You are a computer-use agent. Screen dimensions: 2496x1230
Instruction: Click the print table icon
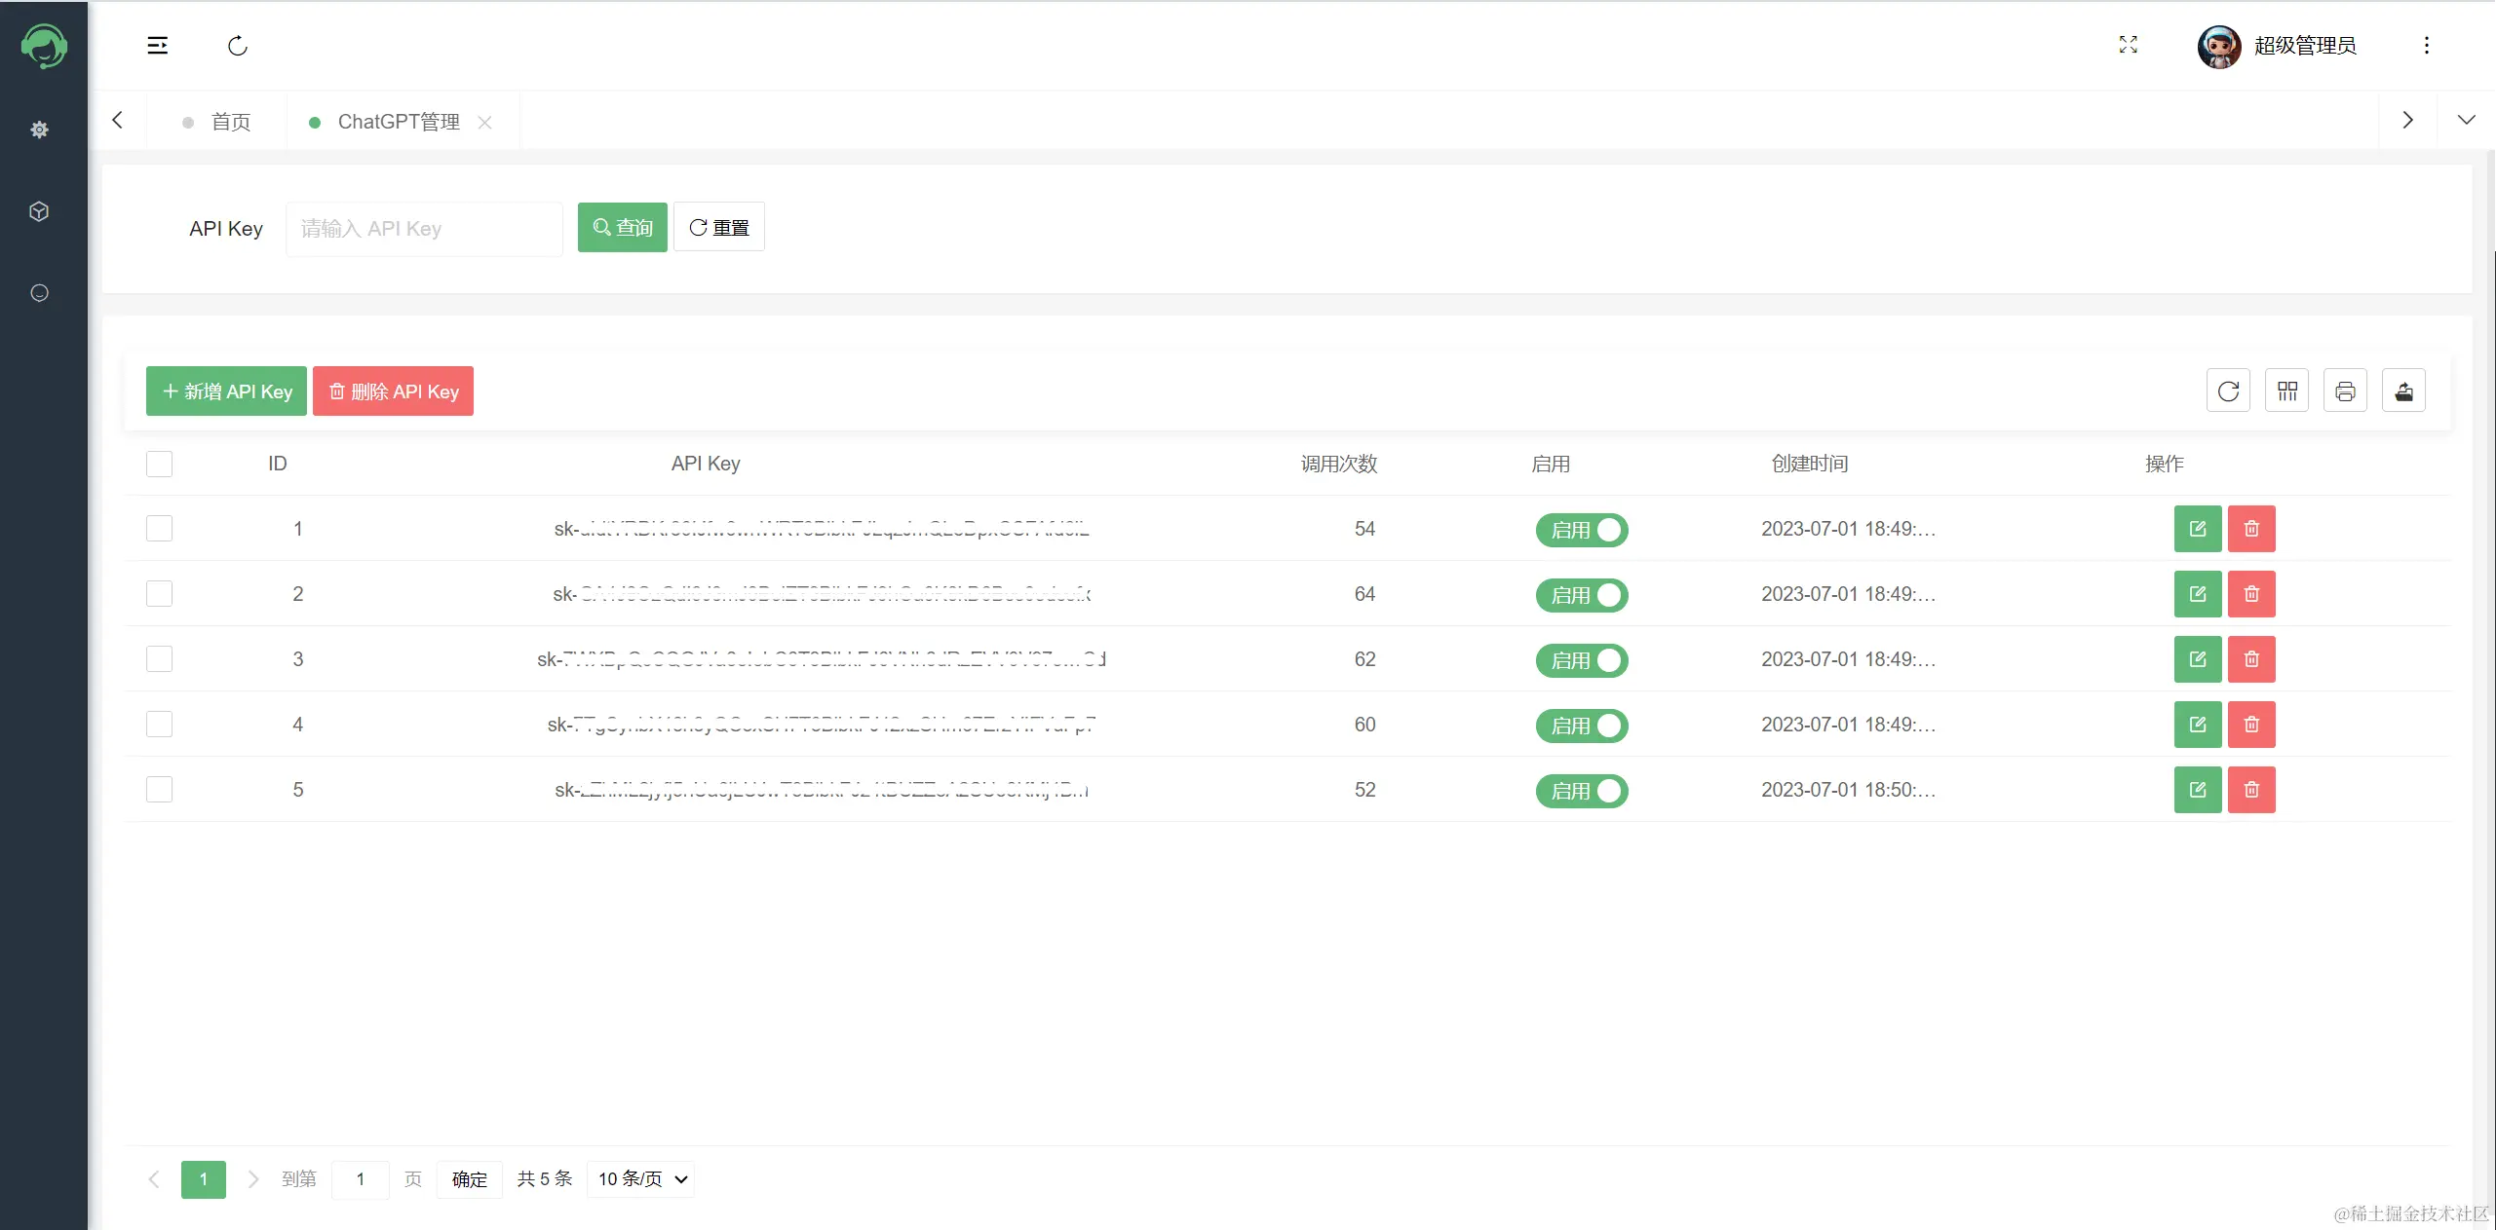pyautogui.click(x=2345, y=391)
